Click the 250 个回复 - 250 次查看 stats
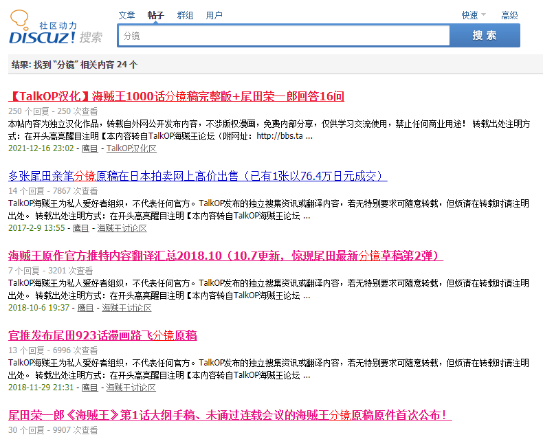Image resolution: width=543 pixels, height=437 pixels. [53, 111]
